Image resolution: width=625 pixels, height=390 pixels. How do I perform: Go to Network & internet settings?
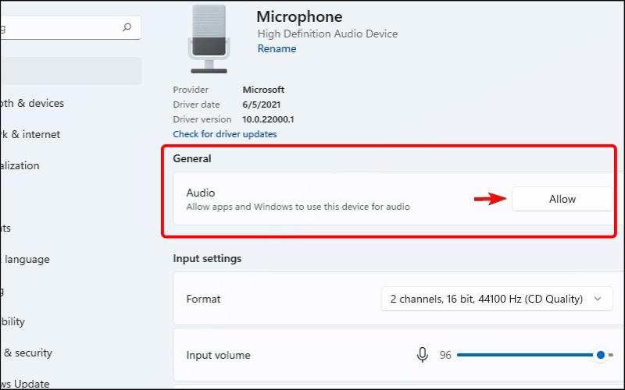click(30, 134)
